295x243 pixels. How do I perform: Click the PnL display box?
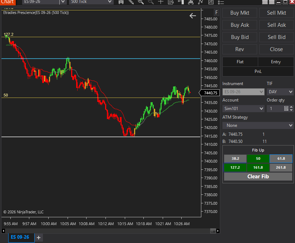[258, 71]
